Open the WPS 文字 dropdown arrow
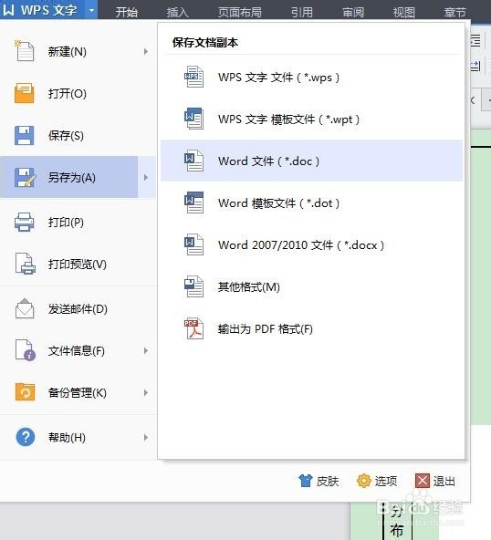 91,10
